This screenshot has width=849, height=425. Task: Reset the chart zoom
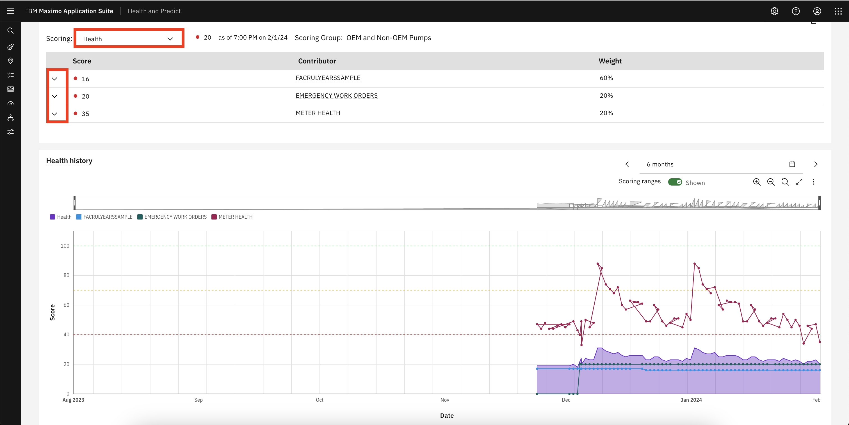[785, 182]
